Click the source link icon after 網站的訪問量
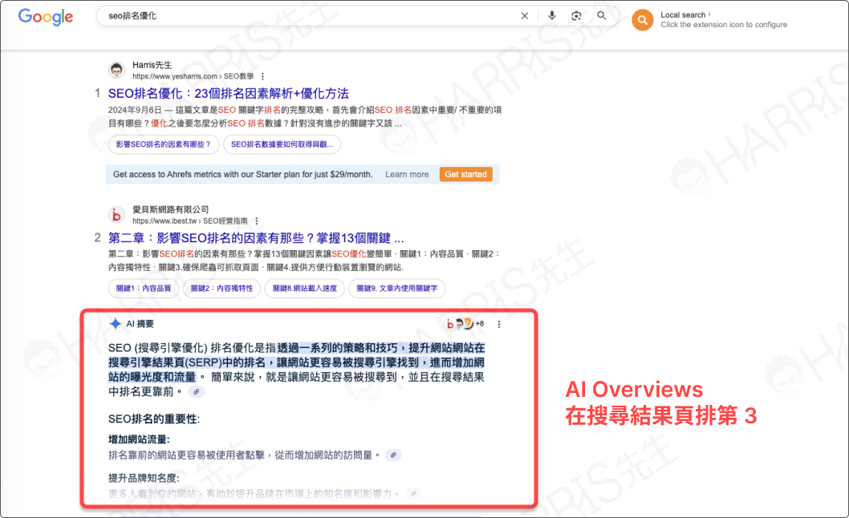The image size is (849, 518). (394, 455)
